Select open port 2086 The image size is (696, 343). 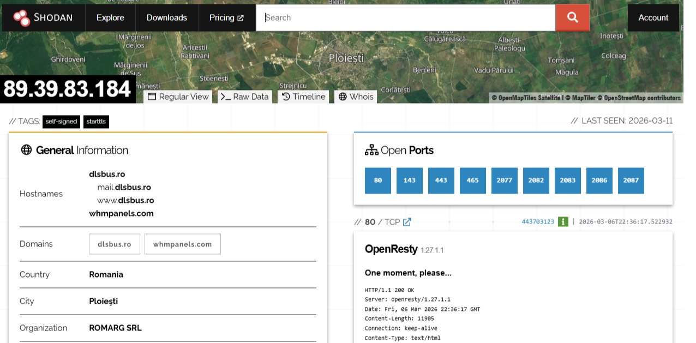[599, 180]
